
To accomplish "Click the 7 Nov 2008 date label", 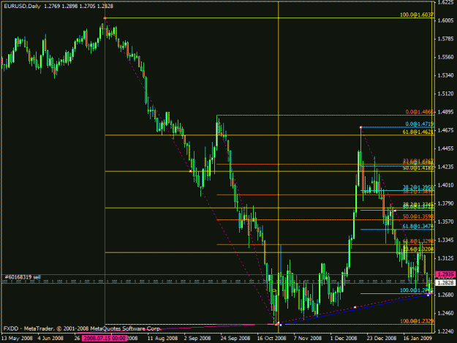I will point(308,339).
